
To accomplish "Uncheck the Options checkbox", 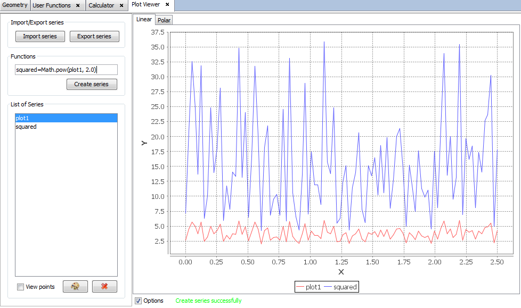I will coord(139,301).
